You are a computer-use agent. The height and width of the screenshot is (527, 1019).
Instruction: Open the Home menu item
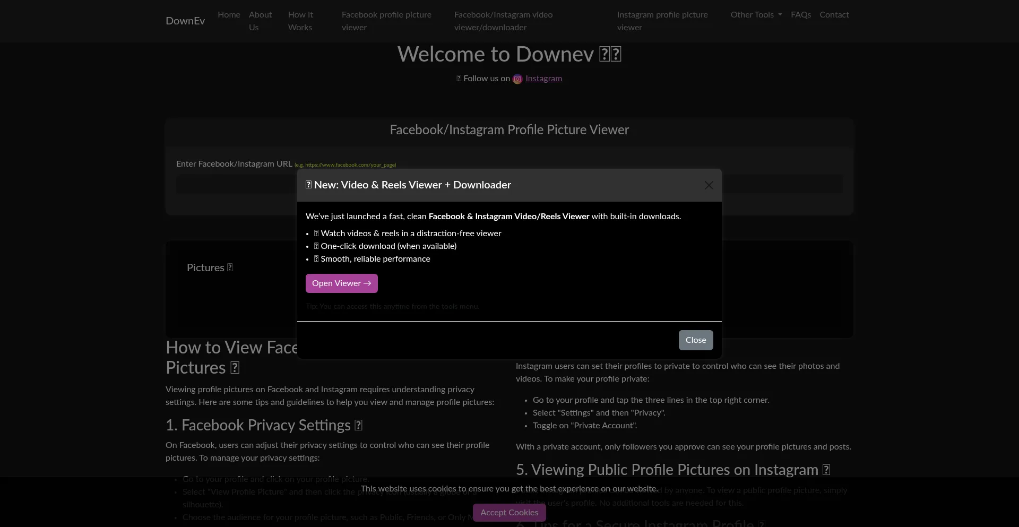tap(229, 15)
